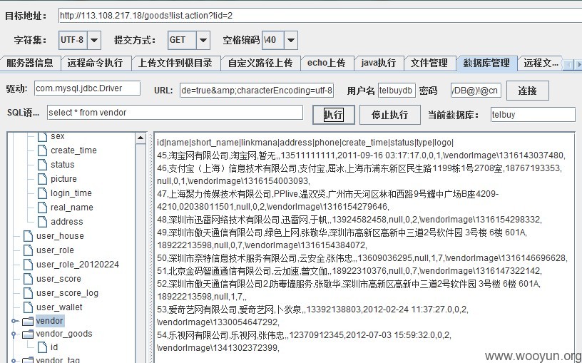The image size is (582, 363).
Task: Click the 当前数据库 field showing telbuy
Action: [533, 115]
